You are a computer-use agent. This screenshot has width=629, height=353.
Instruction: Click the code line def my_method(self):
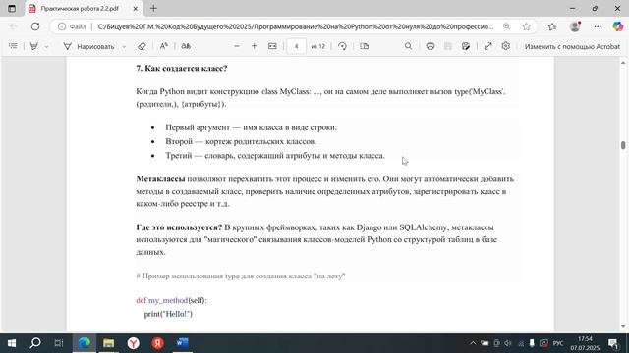[171, 301]
